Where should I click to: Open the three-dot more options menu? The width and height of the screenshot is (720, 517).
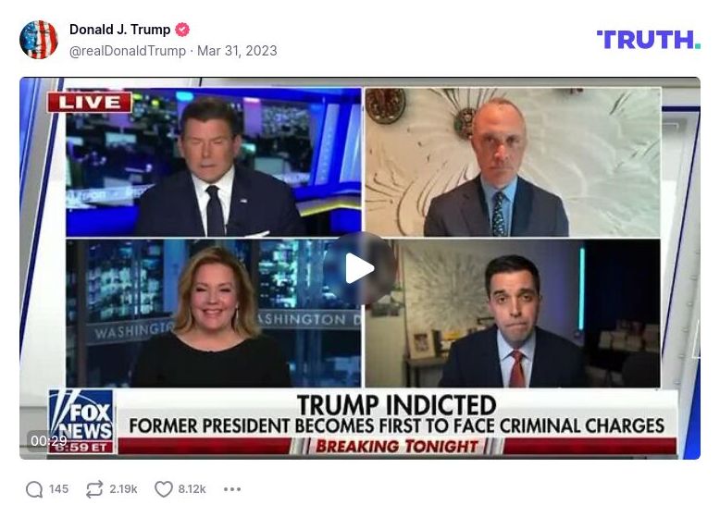(232, 489)
